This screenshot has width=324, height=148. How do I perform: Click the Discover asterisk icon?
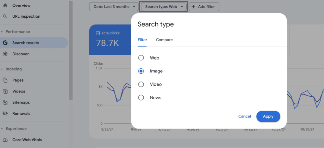coord(5,54)
